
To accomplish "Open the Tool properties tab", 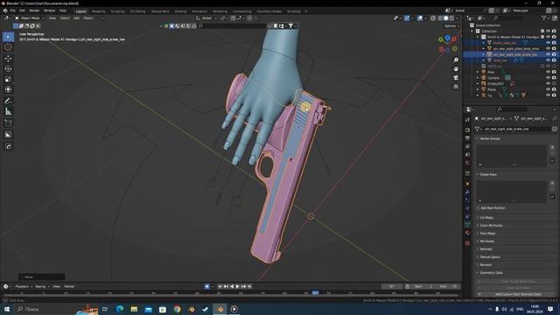I will (x=467, y=120).
